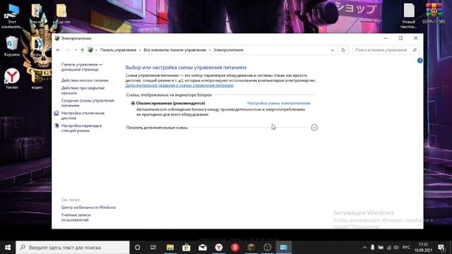Open the blue help question mark

(420, 61)
